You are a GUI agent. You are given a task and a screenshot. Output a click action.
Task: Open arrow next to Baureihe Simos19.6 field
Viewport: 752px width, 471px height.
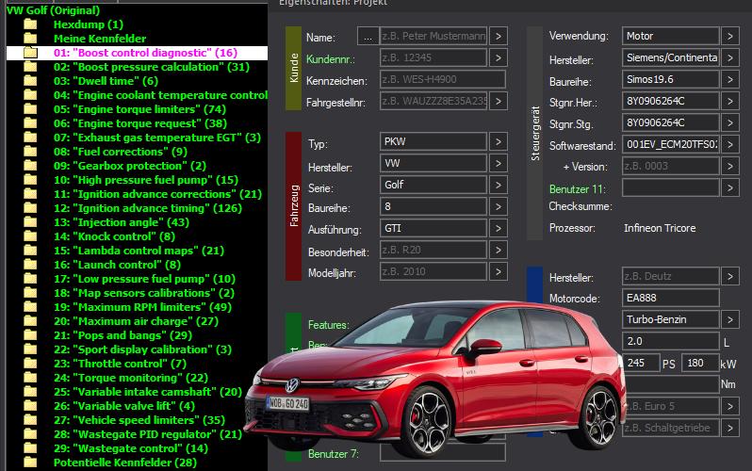click(730, 79)
